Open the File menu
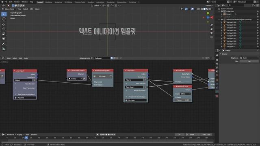Viewport: 260px width, 146px height. point(6,2)
